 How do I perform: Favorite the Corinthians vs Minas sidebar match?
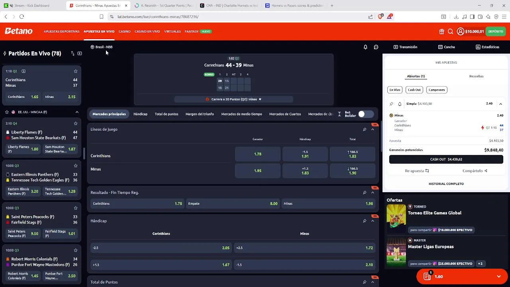[75, 71]
